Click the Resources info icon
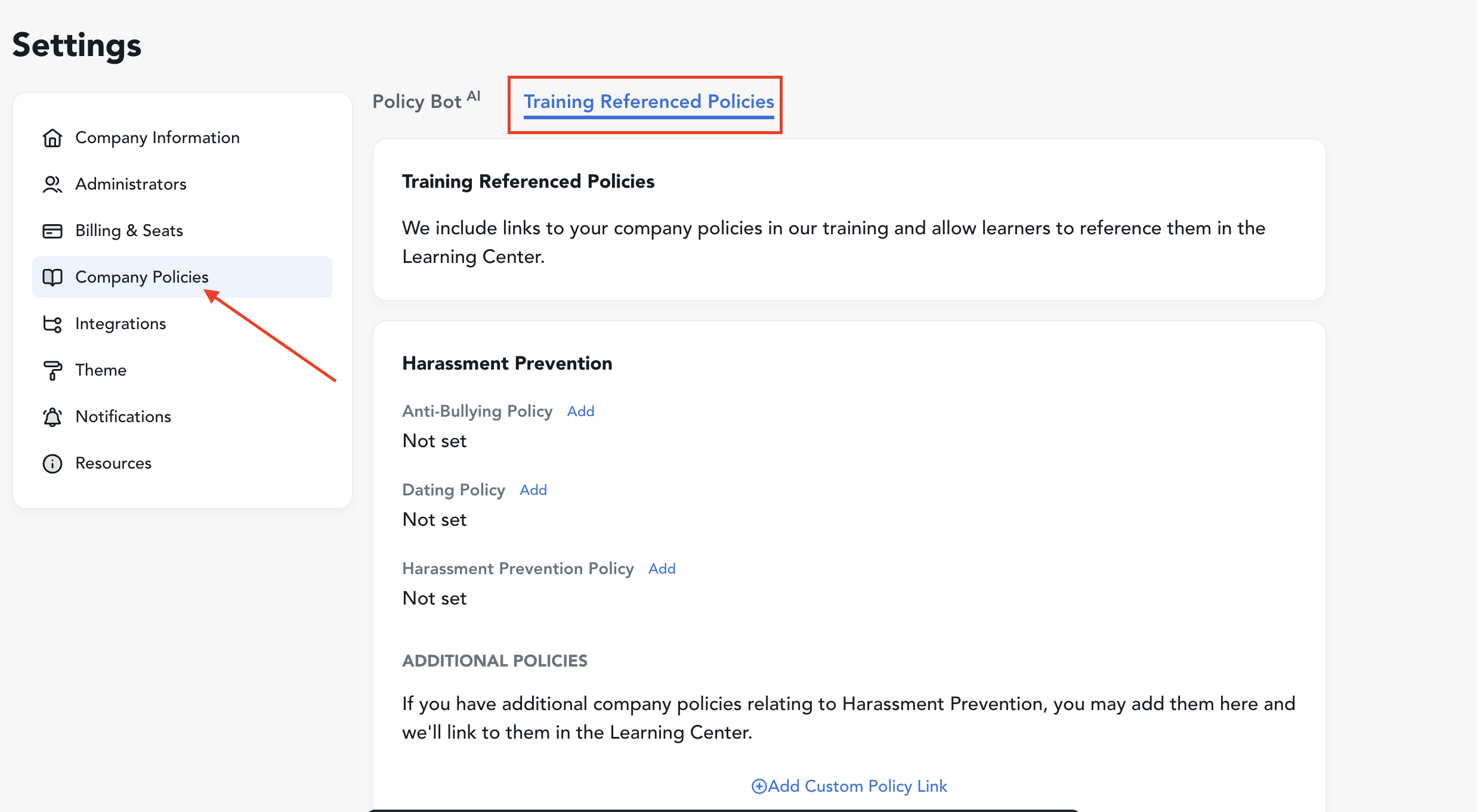Screen dimensions: 1477x812 [52, 463]
